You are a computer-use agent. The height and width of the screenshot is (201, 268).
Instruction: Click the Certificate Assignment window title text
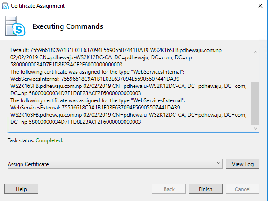(38, 6)
